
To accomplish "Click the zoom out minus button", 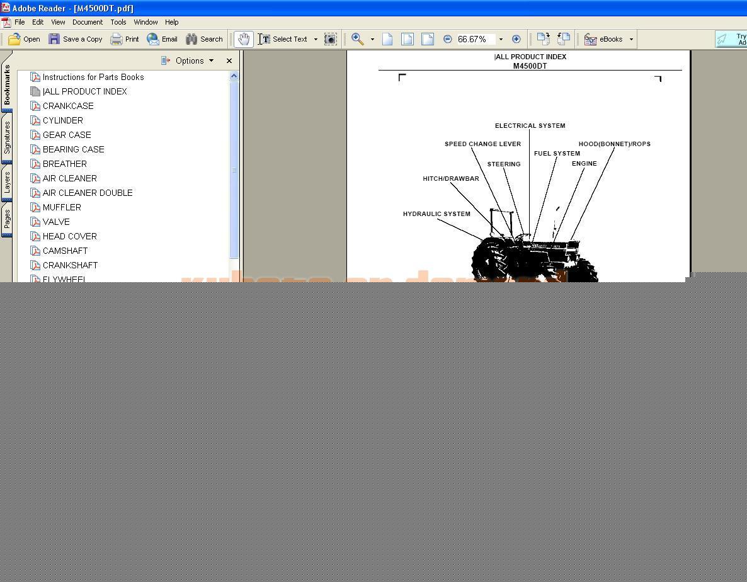I will pyautogui.click(x=447, y=39).
